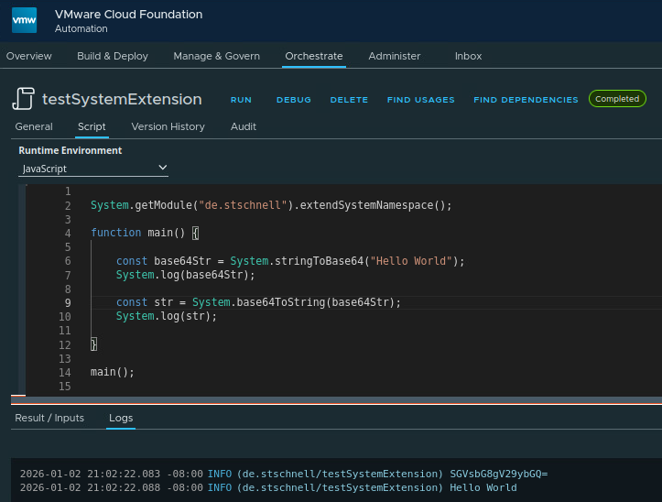Click the 21:02:22.088 log timestamp

[124, 487]
